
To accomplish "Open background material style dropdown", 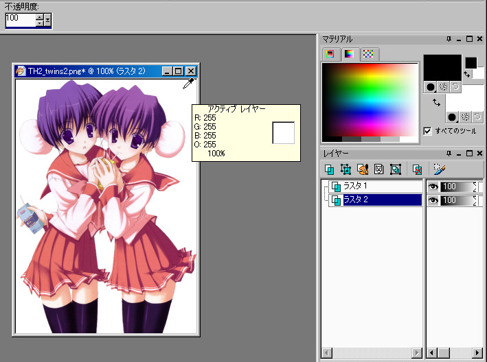I will tap(452, 117).
